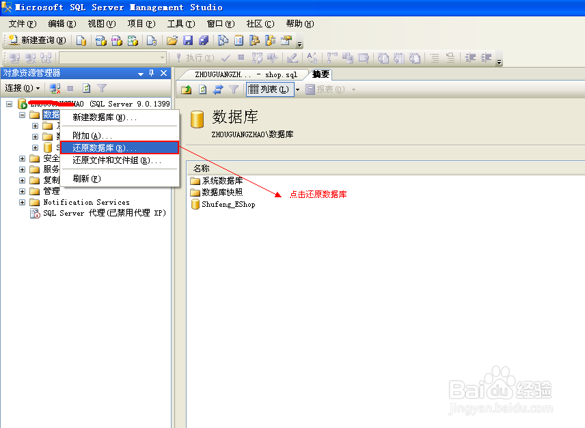Click the refresh icon in the summary toolbar

(x=202, y=89)
